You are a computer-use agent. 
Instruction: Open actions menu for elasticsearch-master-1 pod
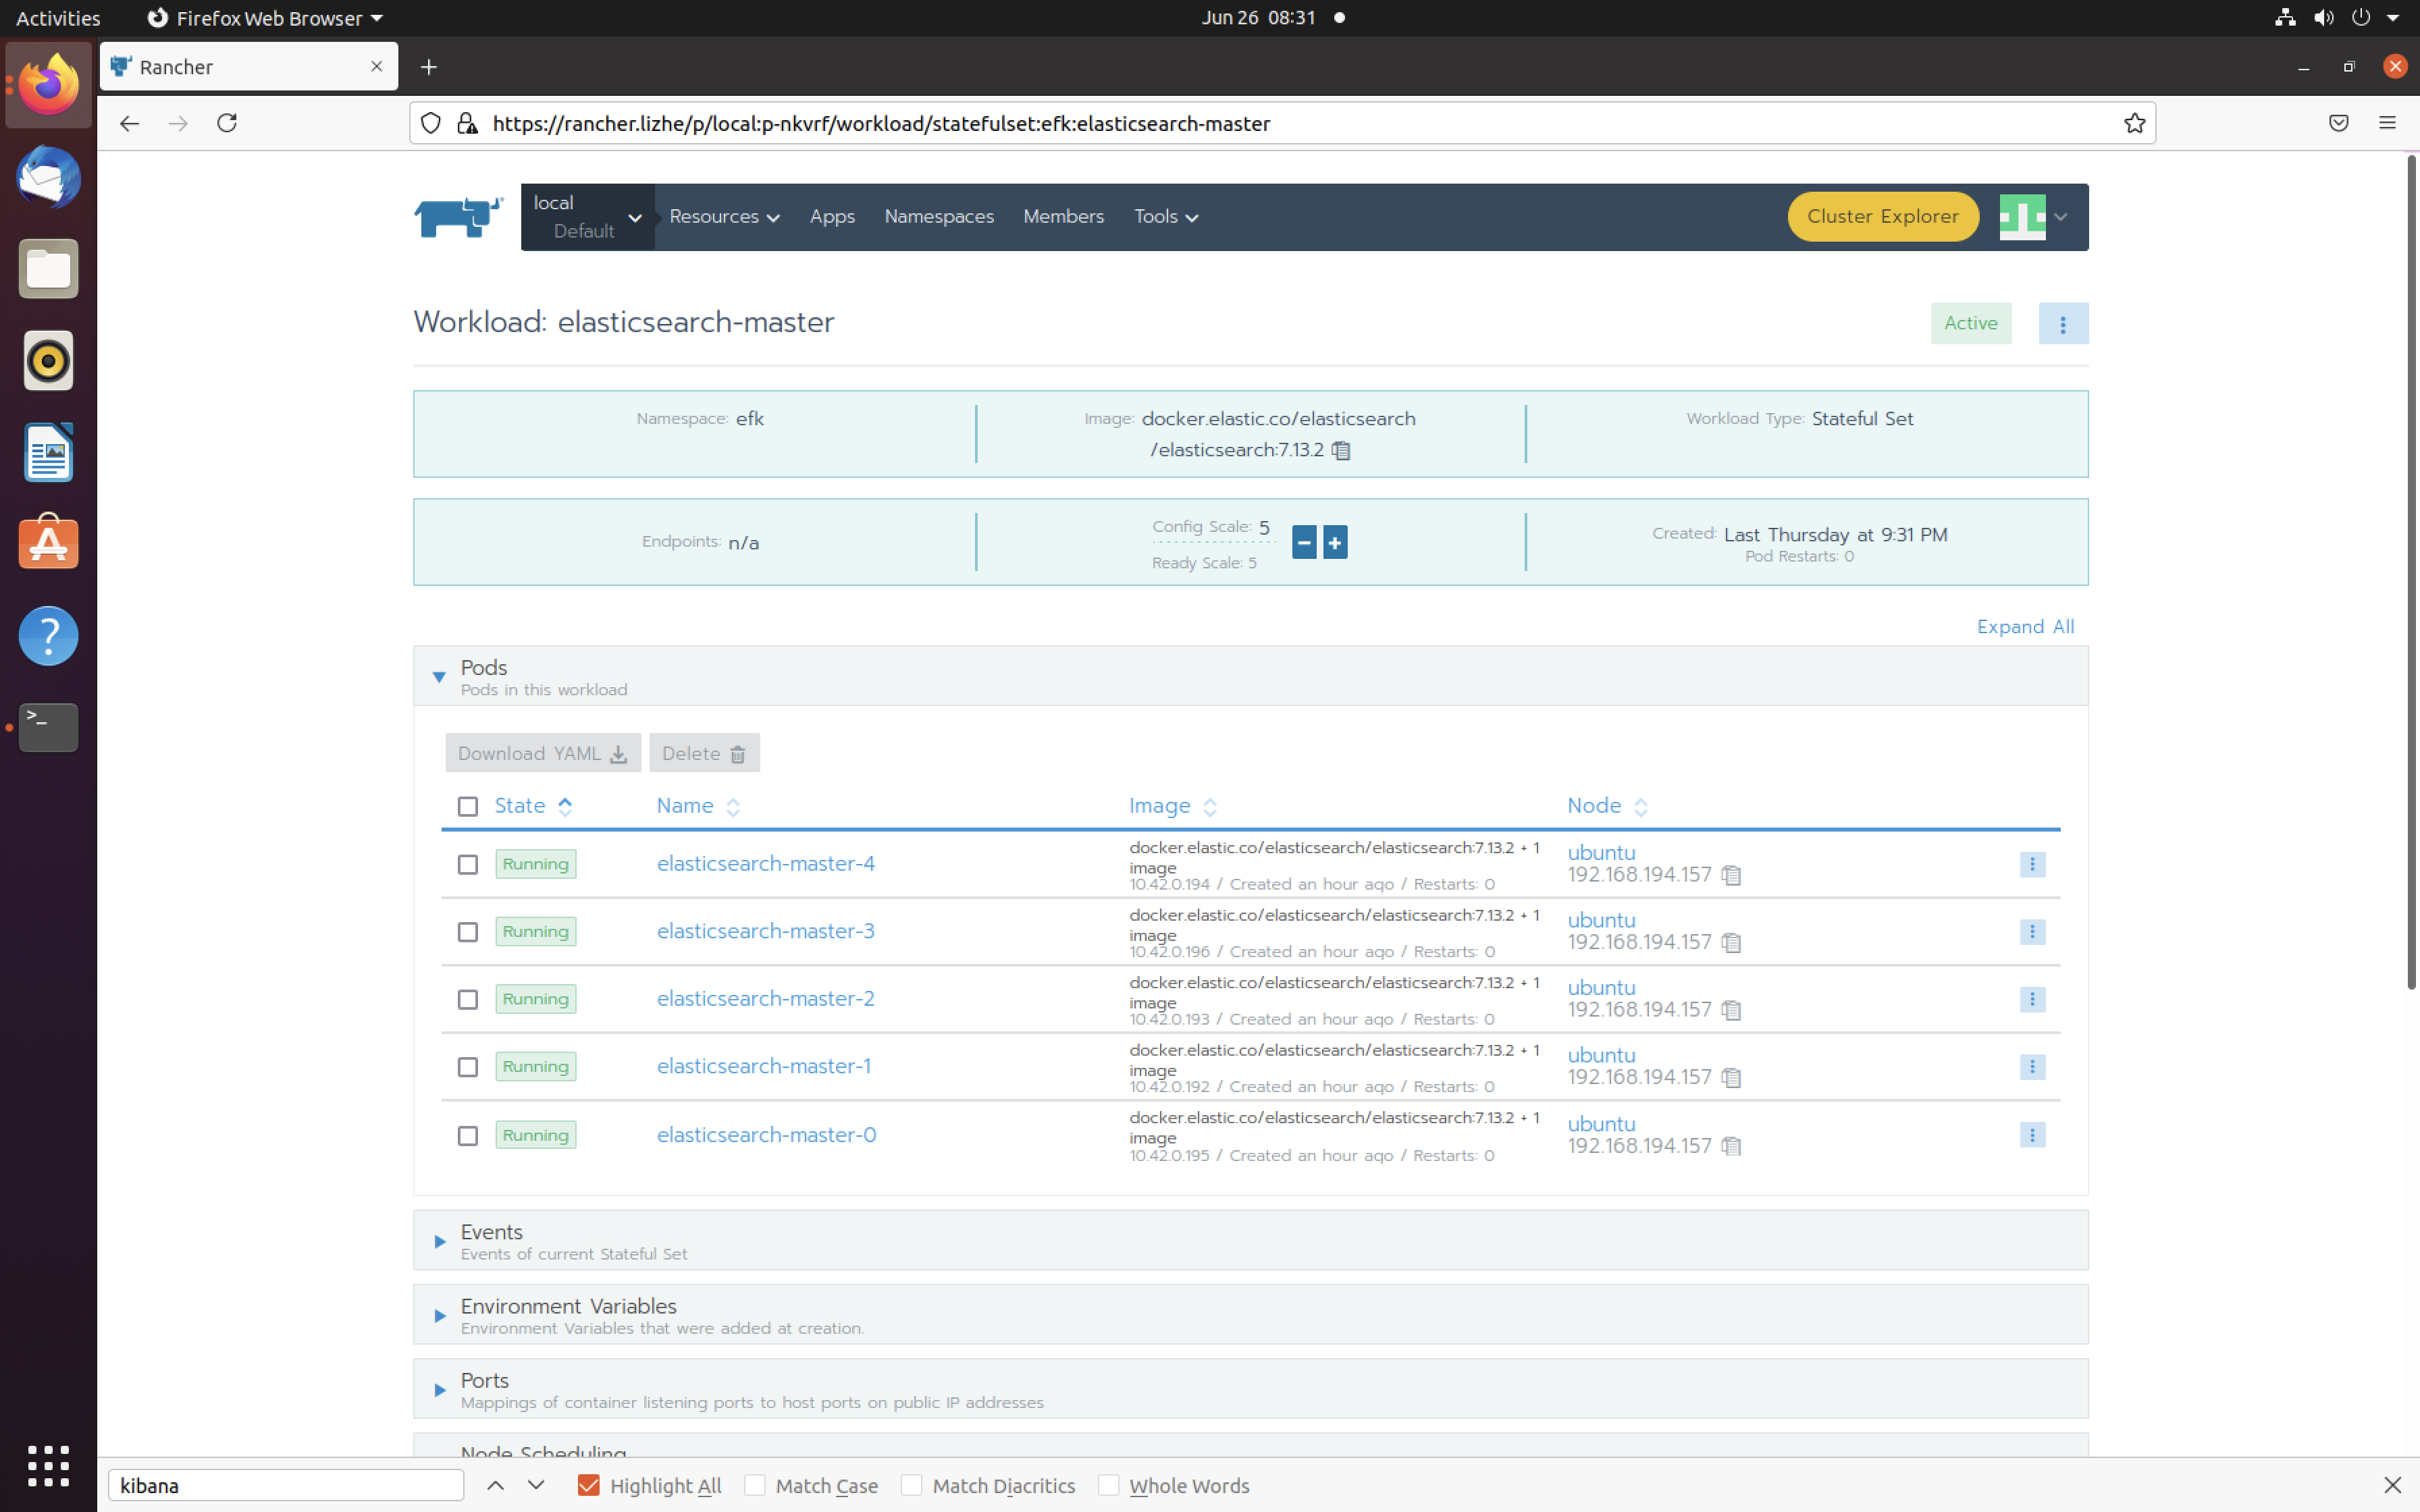click(x=2032, y=1067)
